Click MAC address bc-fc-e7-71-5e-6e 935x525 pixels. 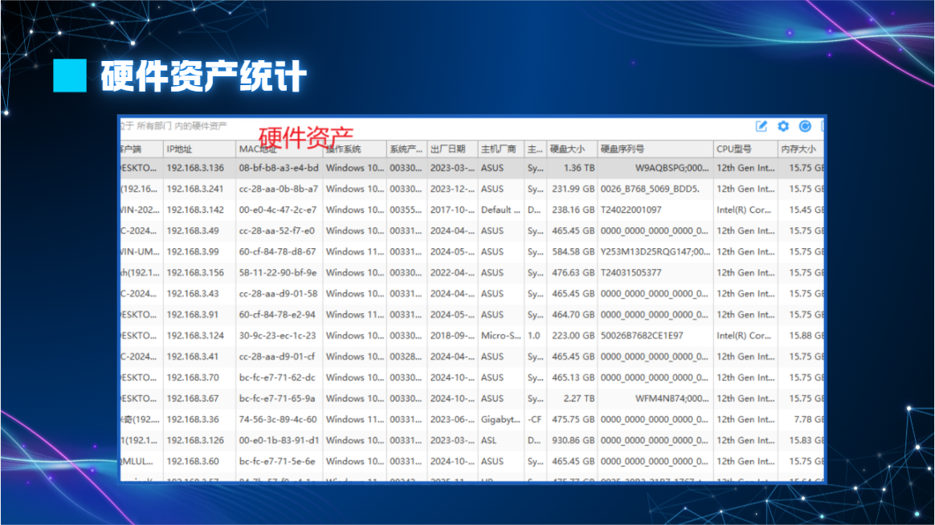click(277, 462)
